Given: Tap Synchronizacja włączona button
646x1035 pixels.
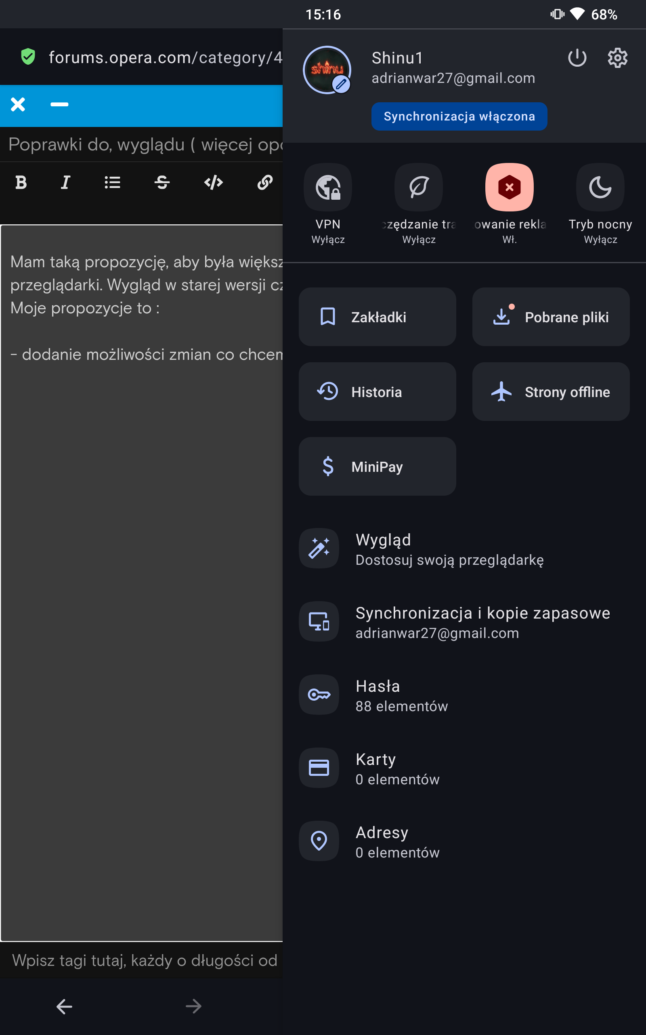Looking at the screenshot, I should (459, 116).
